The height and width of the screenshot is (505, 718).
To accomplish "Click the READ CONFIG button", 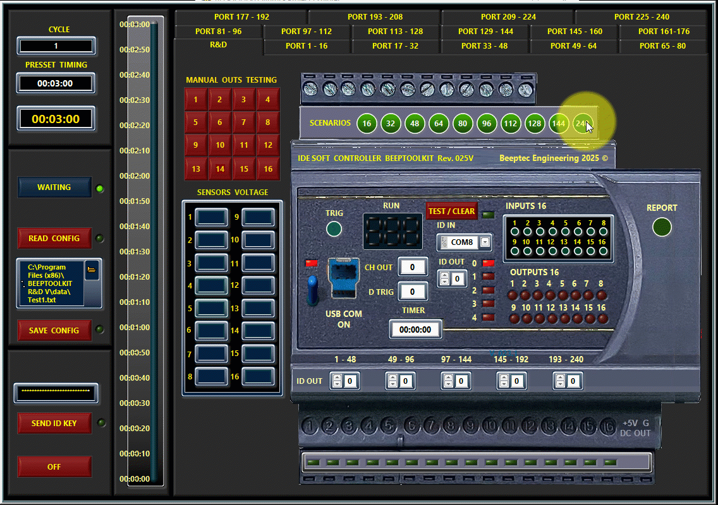I will (54, 239).
